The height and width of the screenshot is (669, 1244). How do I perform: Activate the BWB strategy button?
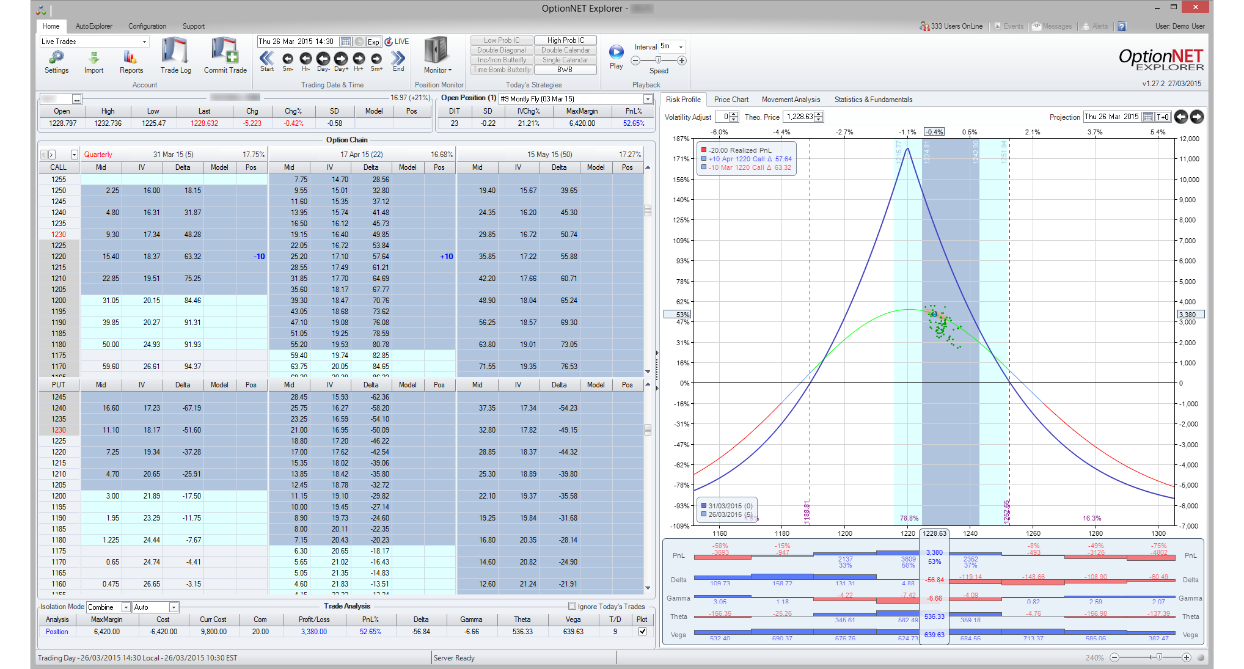565,69
